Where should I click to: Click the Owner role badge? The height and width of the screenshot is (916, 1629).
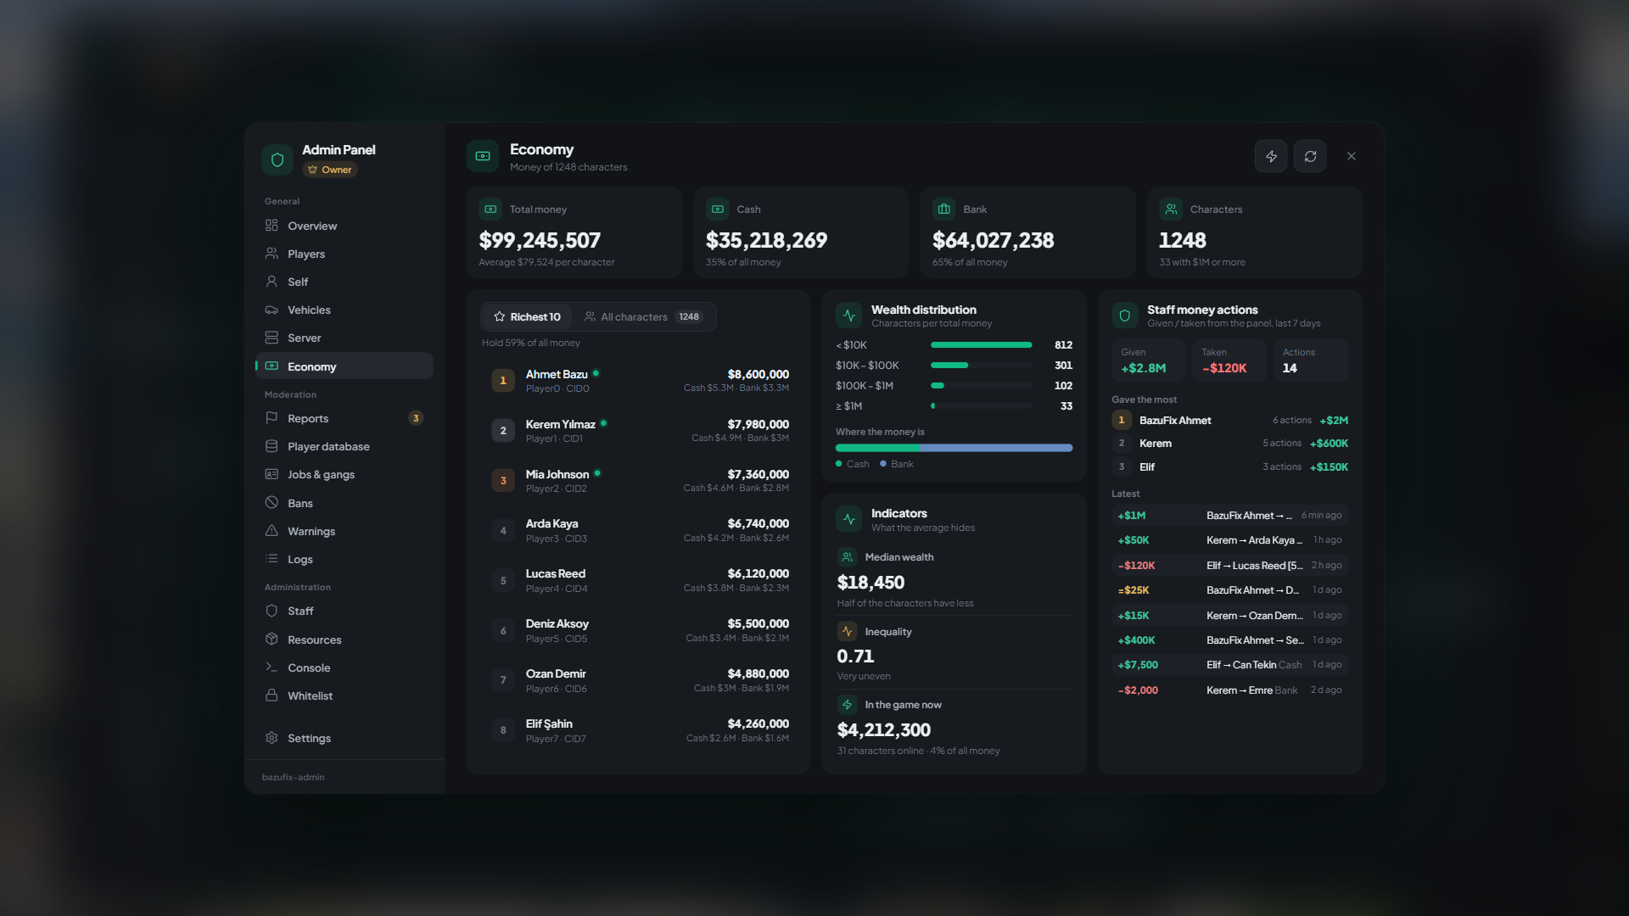[330, 170]
